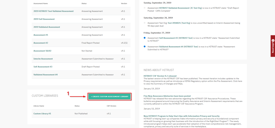The width and height of the screenshot is (275, 128).
Task: Open JC Test Org notification link
Action: [x=196, y=8]
